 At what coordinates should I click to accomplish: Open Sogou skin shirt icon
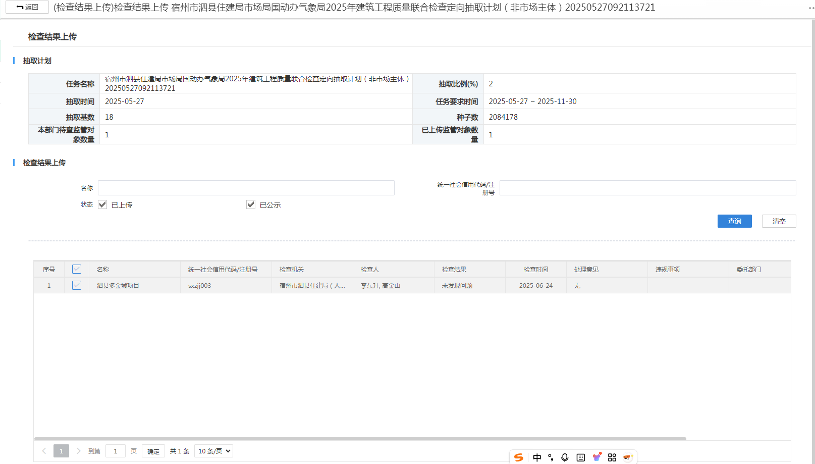coord(597,457)
